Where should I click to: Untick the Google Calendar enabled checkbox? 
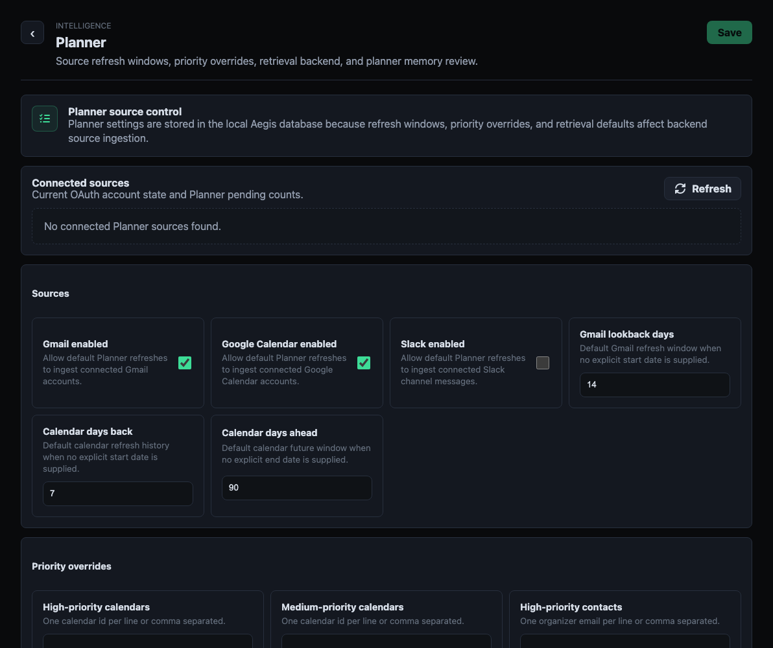point(364,363)
